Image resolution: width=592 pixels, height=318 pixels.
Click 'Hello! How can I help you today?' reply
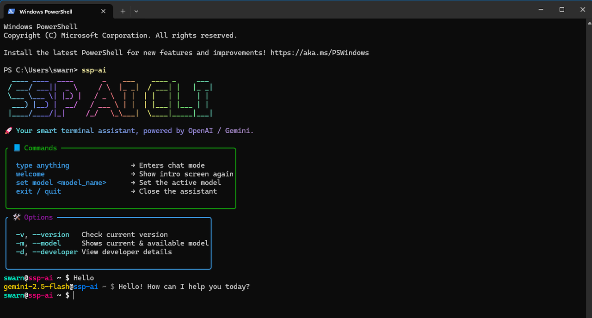click(184, 287)
